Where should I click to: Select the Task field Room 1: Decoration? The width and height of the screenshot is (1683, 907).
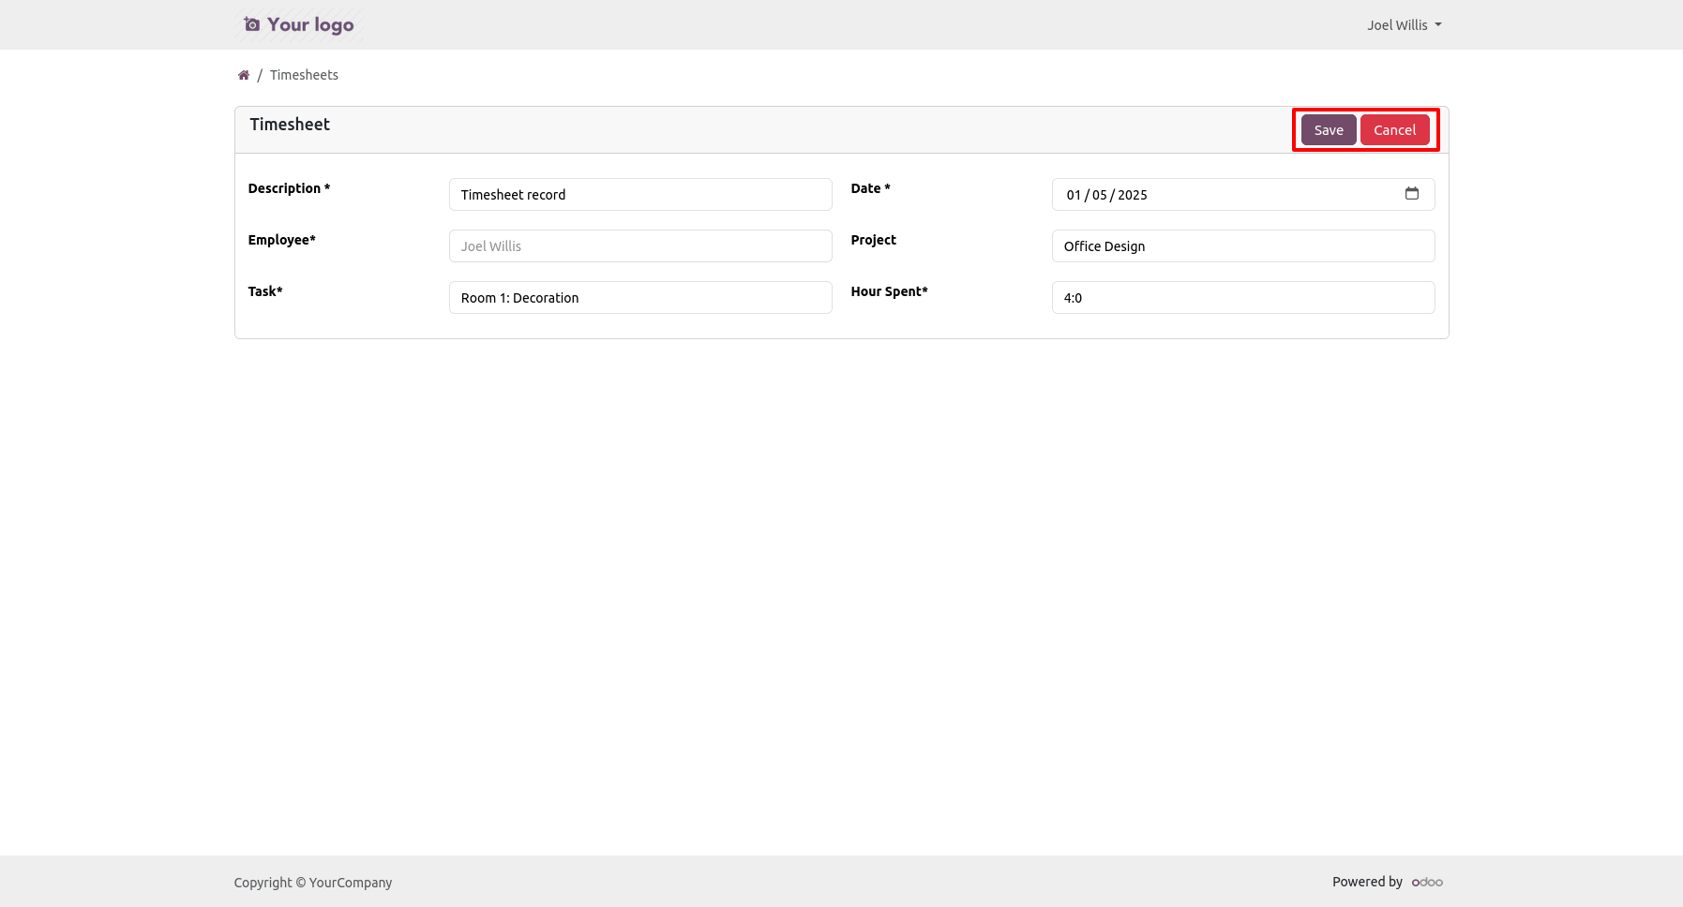pyautogui.click(x=640, y=298)
